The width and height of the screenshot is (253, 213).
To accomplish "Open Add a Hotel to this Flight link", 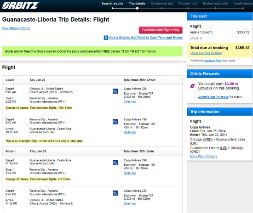I will 146,38.
